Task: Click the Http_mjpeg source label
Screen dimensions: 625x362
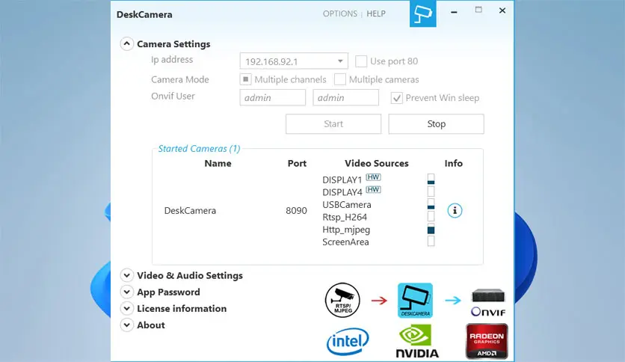Action: tap(346, 230)
